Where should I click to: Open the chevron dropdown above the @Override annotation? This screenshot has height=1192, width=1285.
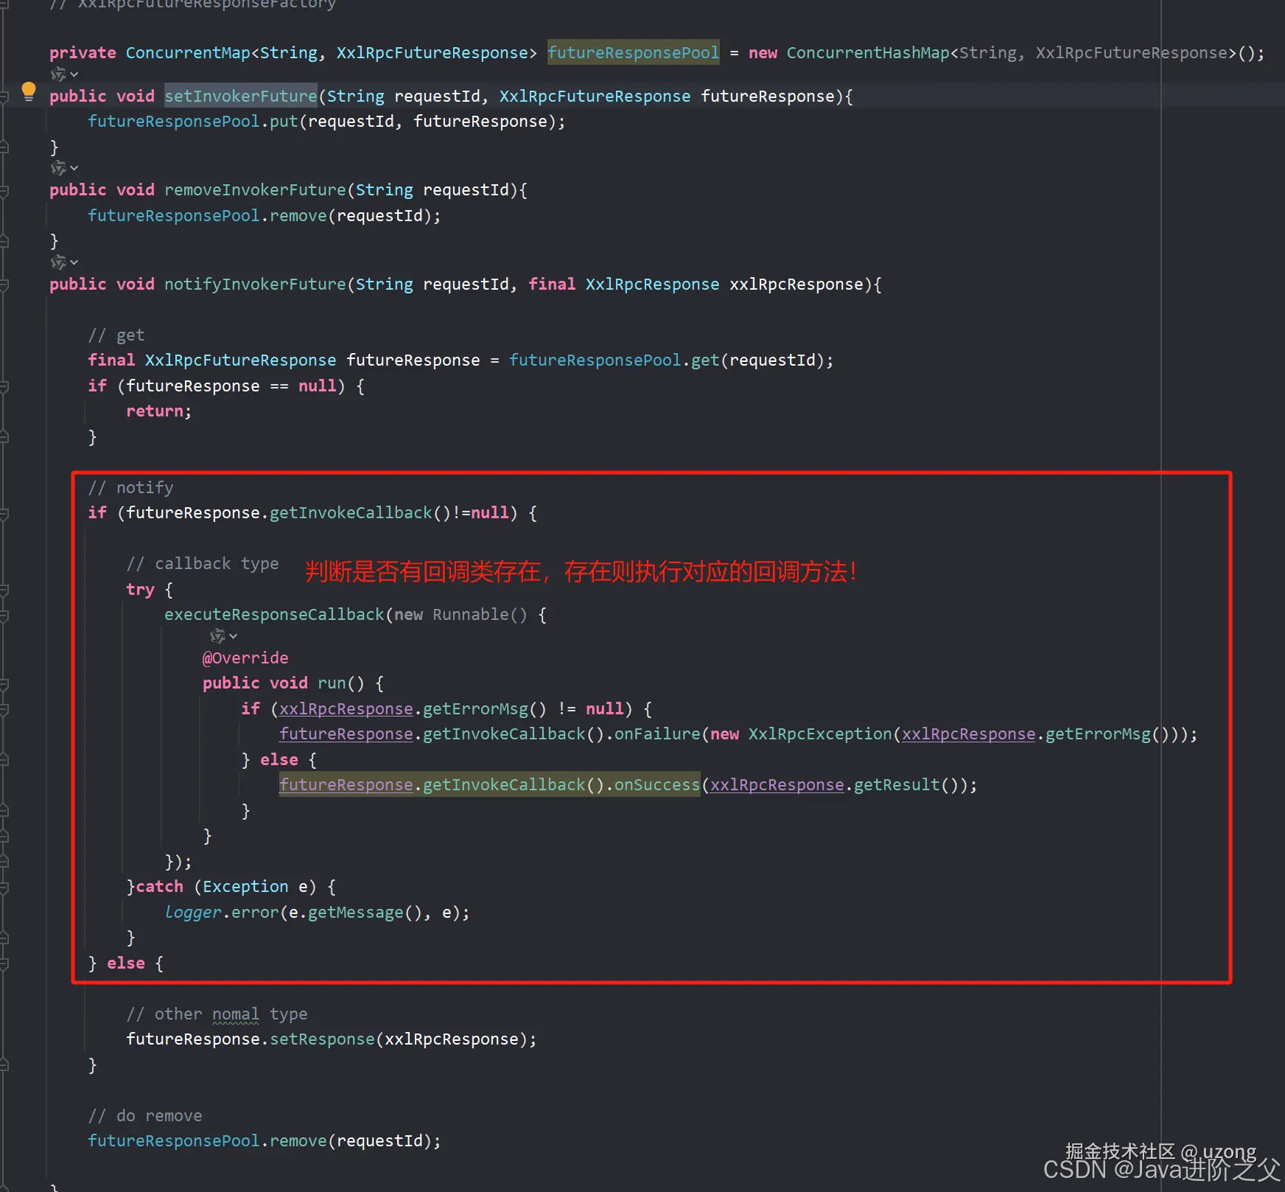pos(233,636)
